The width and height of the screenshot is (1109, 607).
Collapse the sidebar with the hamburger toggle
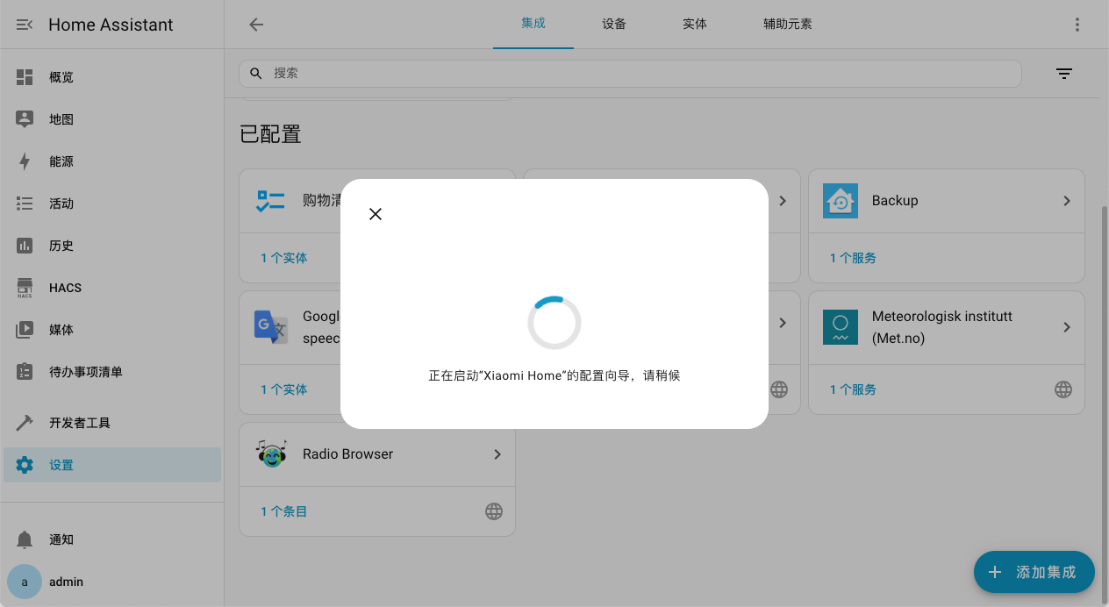click(x=24, y=24)
